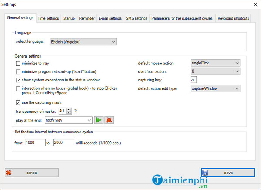The width and height of the screenshot is (261, 190).
Task: Open the default action edit type dropdown
Action: (215, 88)
